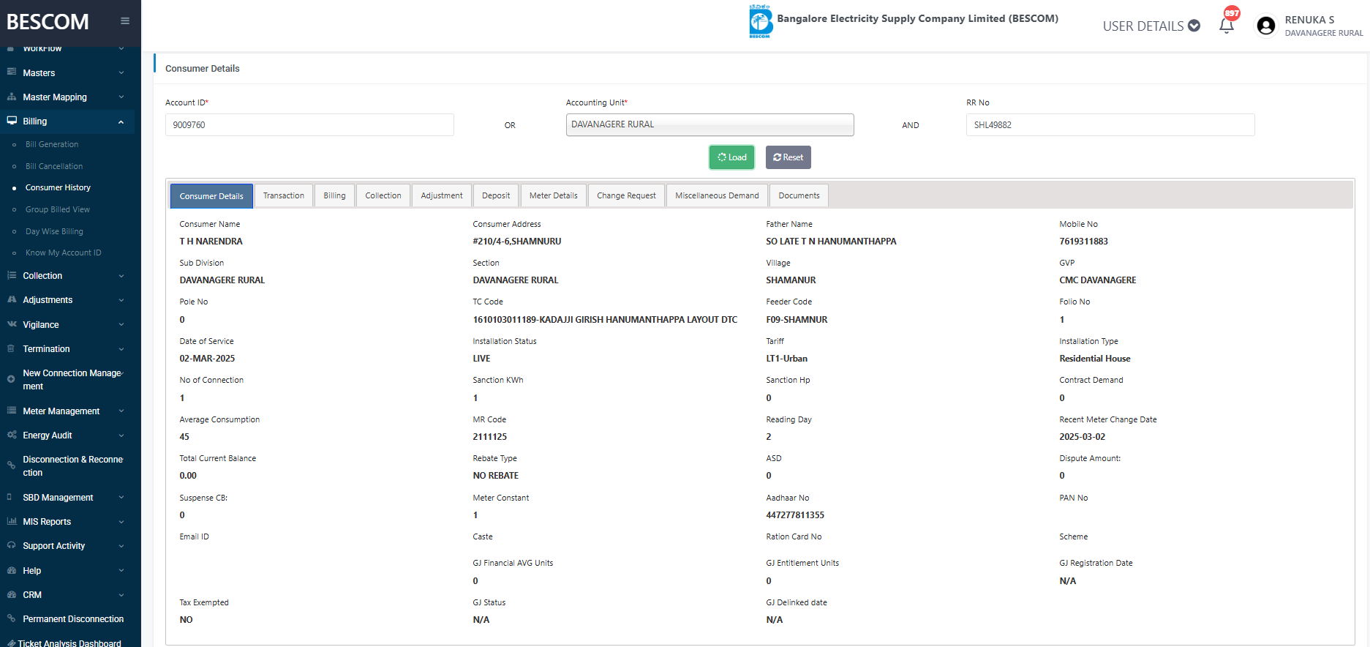Toggle the hamburger sidebar menu icon
Image resolution: width=1370 pixels, height=647 pixels.
(x=125, y=21)
